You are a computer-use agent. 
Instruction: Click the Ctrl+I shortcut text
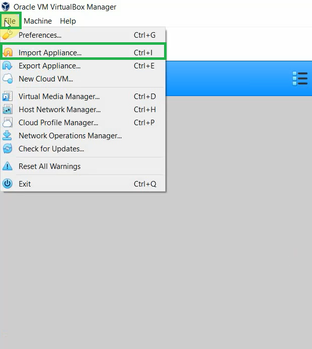pos(143,53)
